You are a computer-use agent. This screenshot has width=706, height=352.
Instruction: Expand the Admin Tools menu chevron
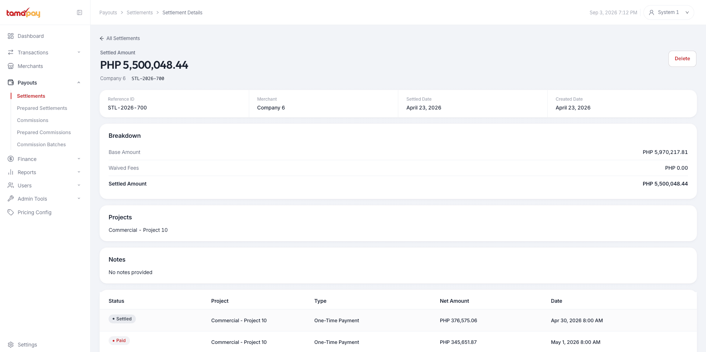(x=79, y=198)
